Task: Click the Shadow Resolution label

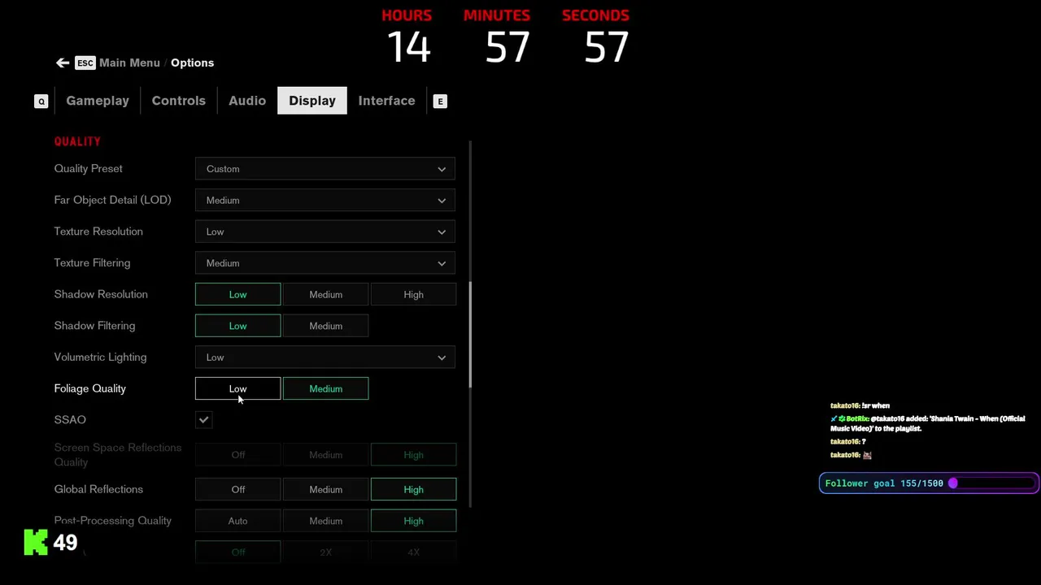Action: 101,294
